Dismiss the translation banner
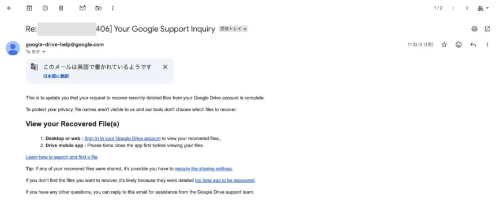Screen dimensions: 496x211 pos(165,67)
